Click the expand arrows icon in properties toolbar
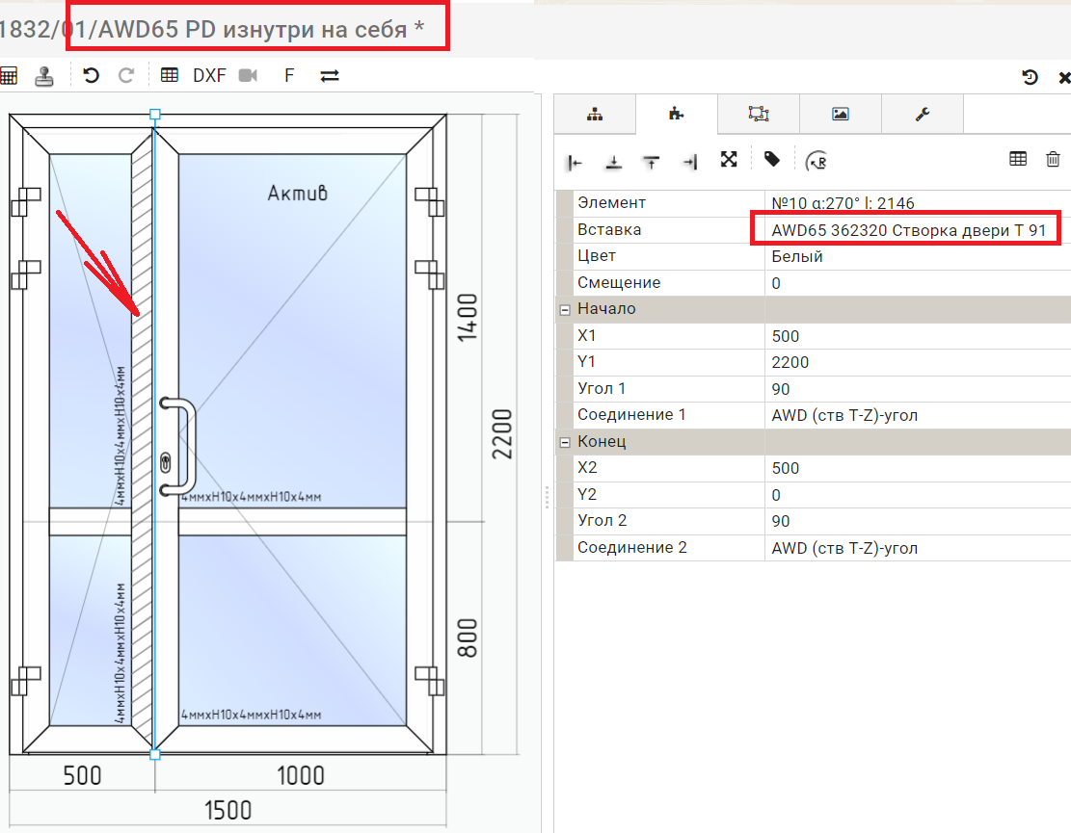Viewport: 1071px width, 833px height. tap(729, 160)
